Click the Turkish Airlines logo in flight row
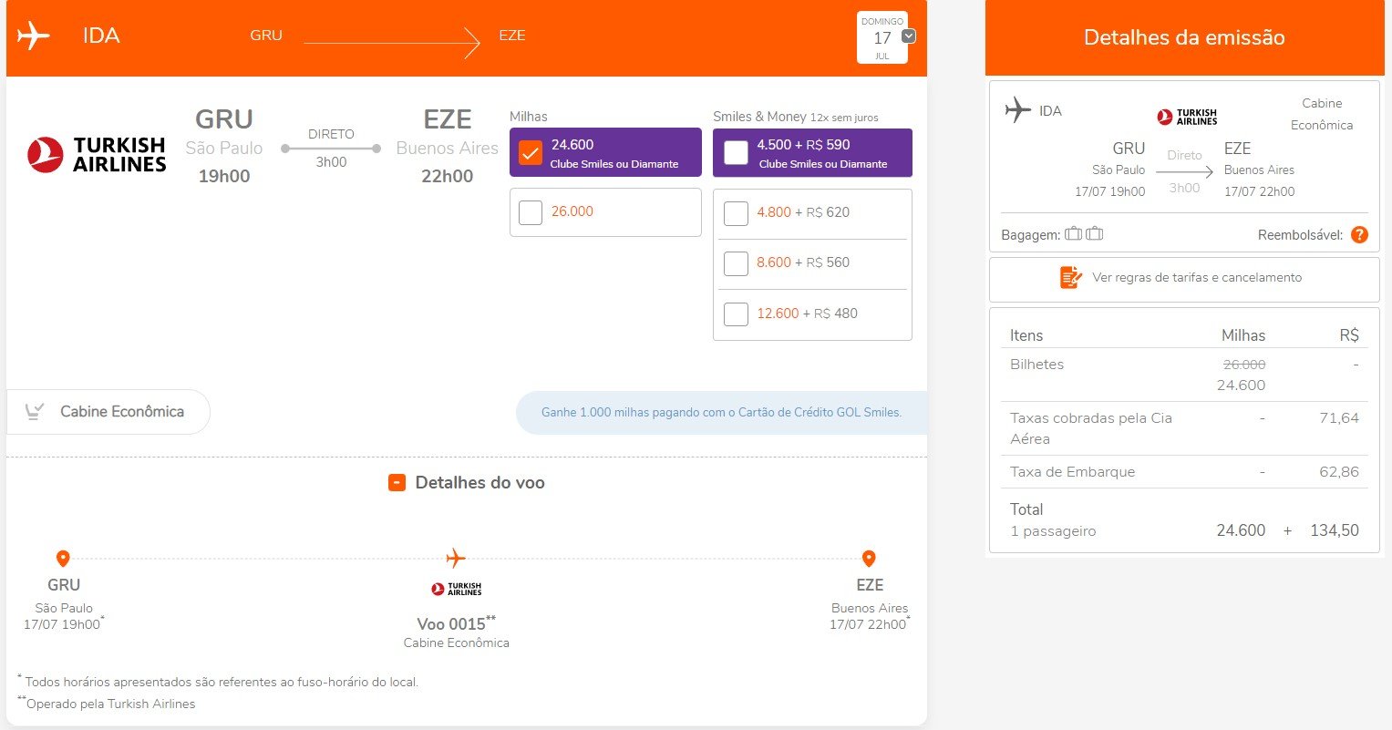 pos(97,155)
